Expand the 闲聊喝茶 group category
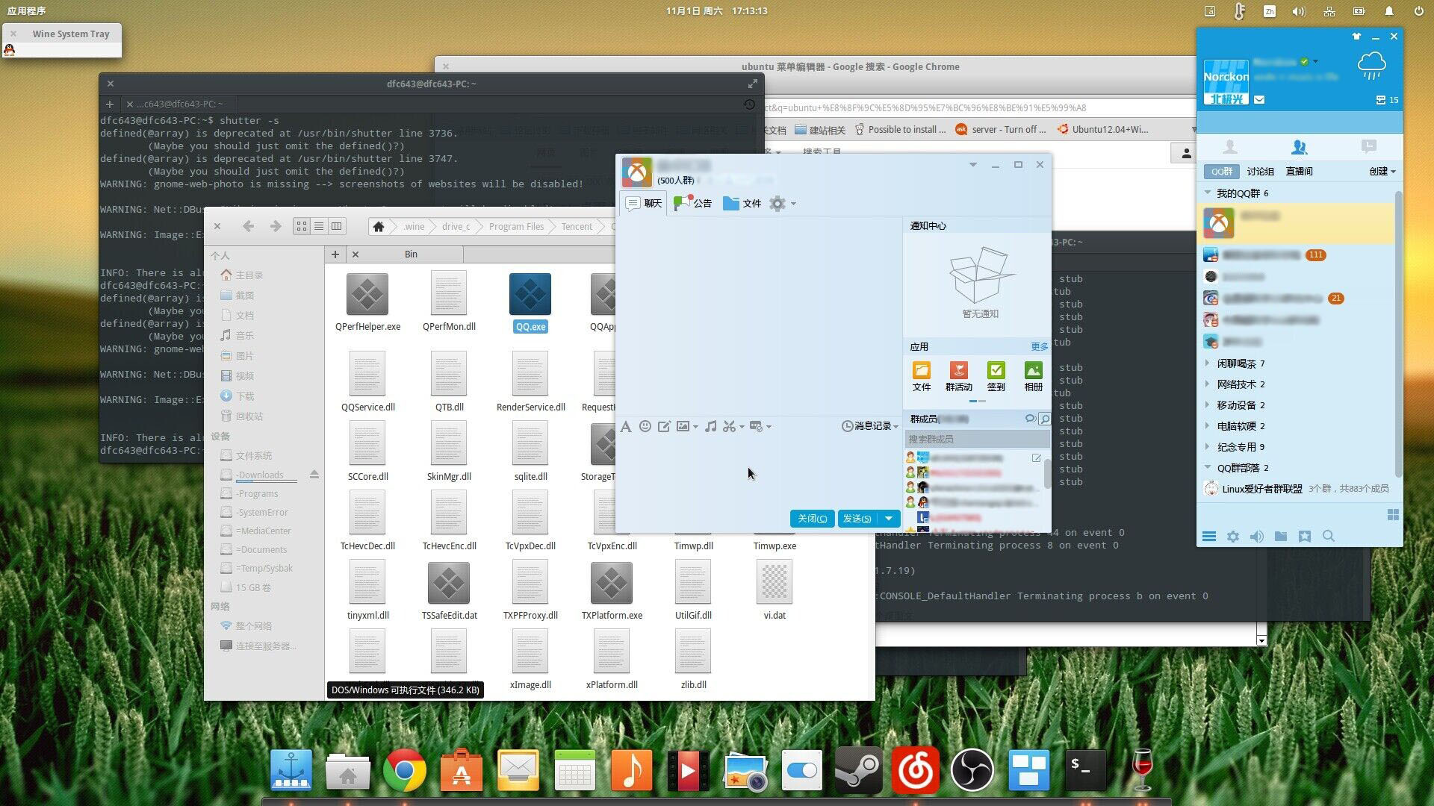 [x=1208, y=363]
